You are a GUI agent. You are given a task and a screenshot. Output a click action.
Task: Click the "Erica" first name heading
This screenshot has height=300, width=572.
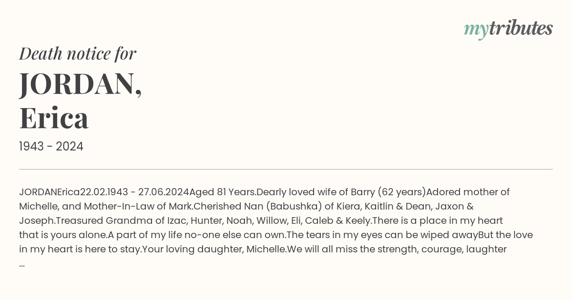coord(54,118)
